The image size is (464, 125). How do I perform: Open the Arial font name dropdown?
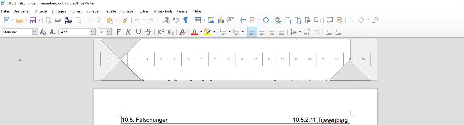(92, 32)
